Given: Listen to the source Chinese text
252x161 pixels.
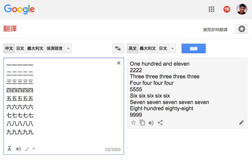Looking at the screenshot, I should click(19, 149).
